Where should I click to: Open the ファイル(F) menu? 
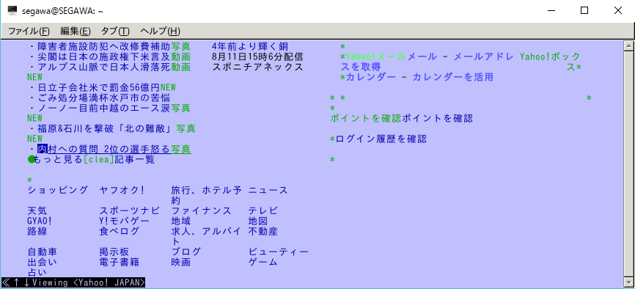coord(29,32)
